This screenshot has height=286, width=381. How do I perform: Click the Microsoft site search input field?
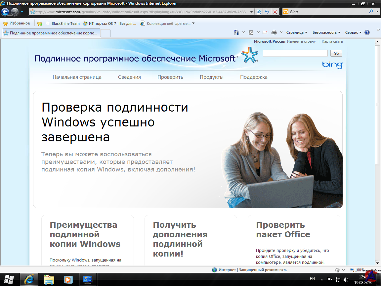pyautogui.click(x=295, y=53)
